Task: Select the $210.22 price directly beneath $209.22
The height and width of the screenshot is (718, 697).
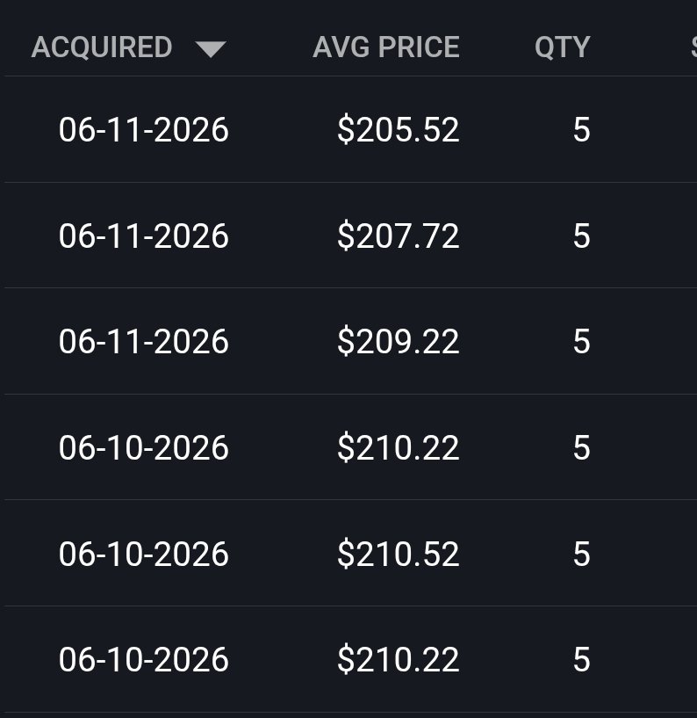Action: (398, 447)
